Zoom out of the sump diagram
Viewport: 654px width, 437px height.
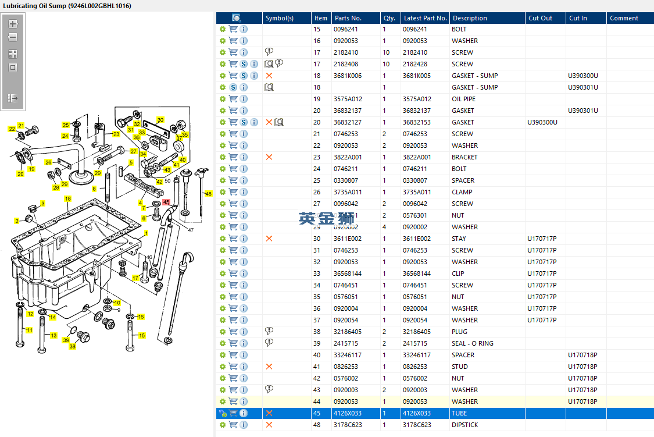(13, 38)
